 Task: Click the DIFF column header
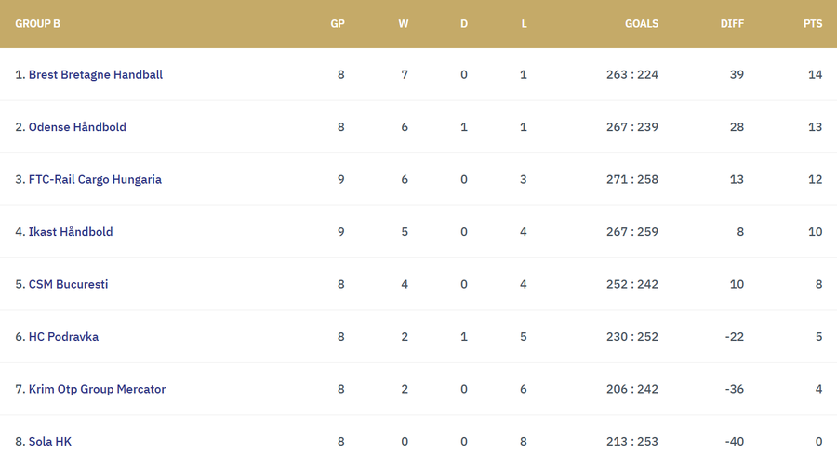click(732, 24)
